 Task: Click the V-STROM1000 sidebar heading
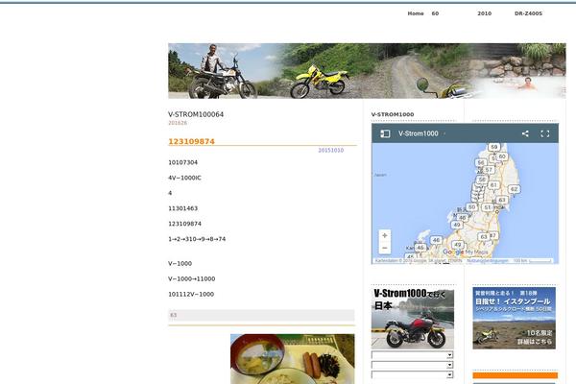pos(393,114)
